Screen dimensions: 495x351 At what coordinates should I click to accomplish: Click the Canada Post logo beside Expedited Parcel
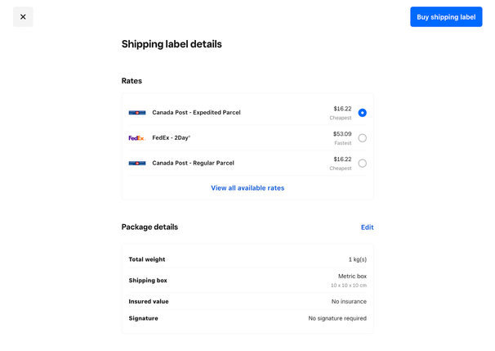click(x=137, y=113)
